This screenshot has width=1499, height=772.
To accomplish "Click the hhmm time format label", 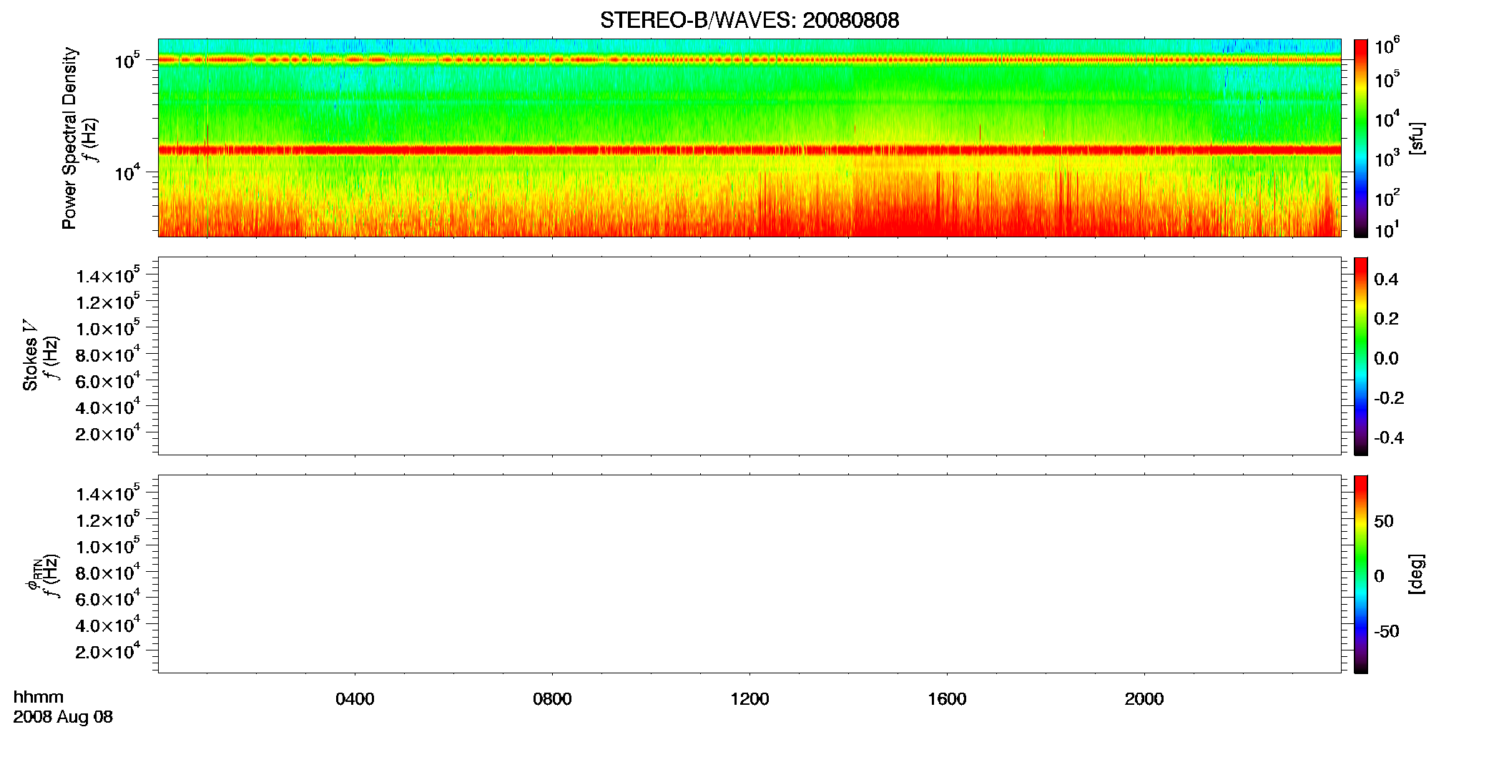I will coord(39,698).
